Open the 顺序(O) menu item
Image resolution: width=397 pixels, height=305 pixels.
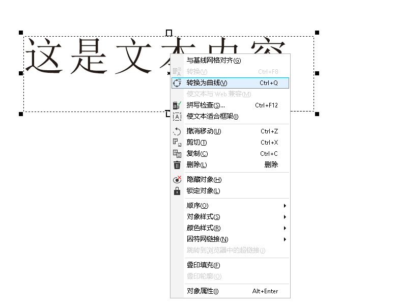(230, 206)
